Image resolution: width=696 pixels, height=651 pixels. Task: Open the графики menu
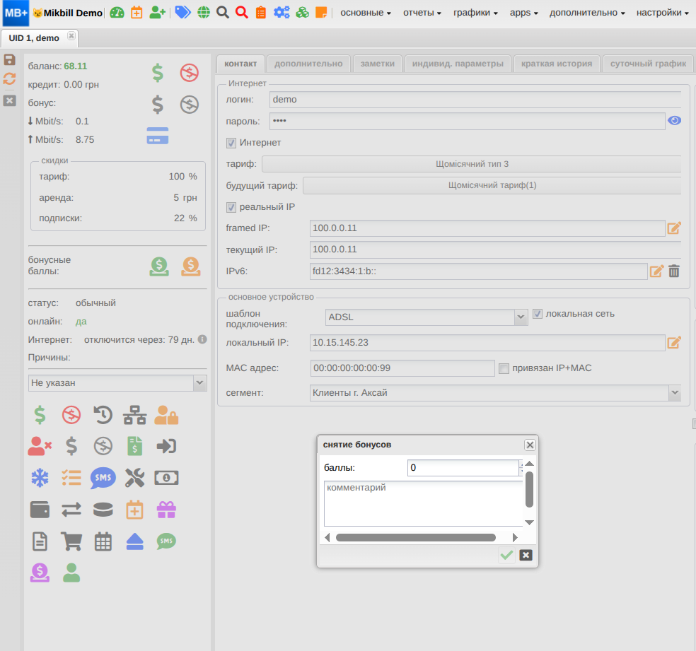475,13
